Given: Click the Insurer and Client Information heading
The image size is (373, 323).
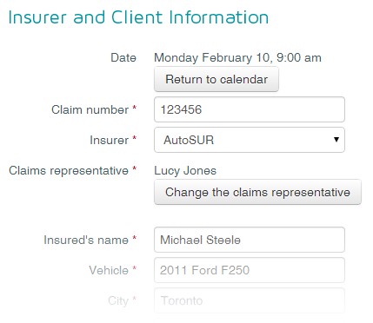Looking at the screenshot, I should click(x=138, y=17).
